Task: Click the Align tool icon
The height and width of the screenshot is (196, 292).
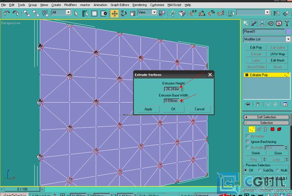Action: (286, 13)
